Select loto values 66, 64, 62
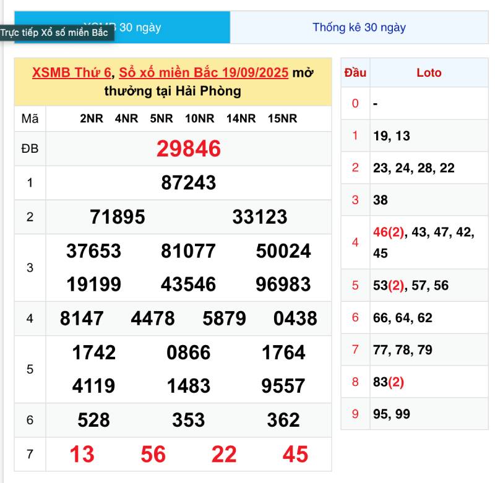Image resolution: width=495 pixels, height=483 pixels. pyautogui.click(x=403, y=318)
